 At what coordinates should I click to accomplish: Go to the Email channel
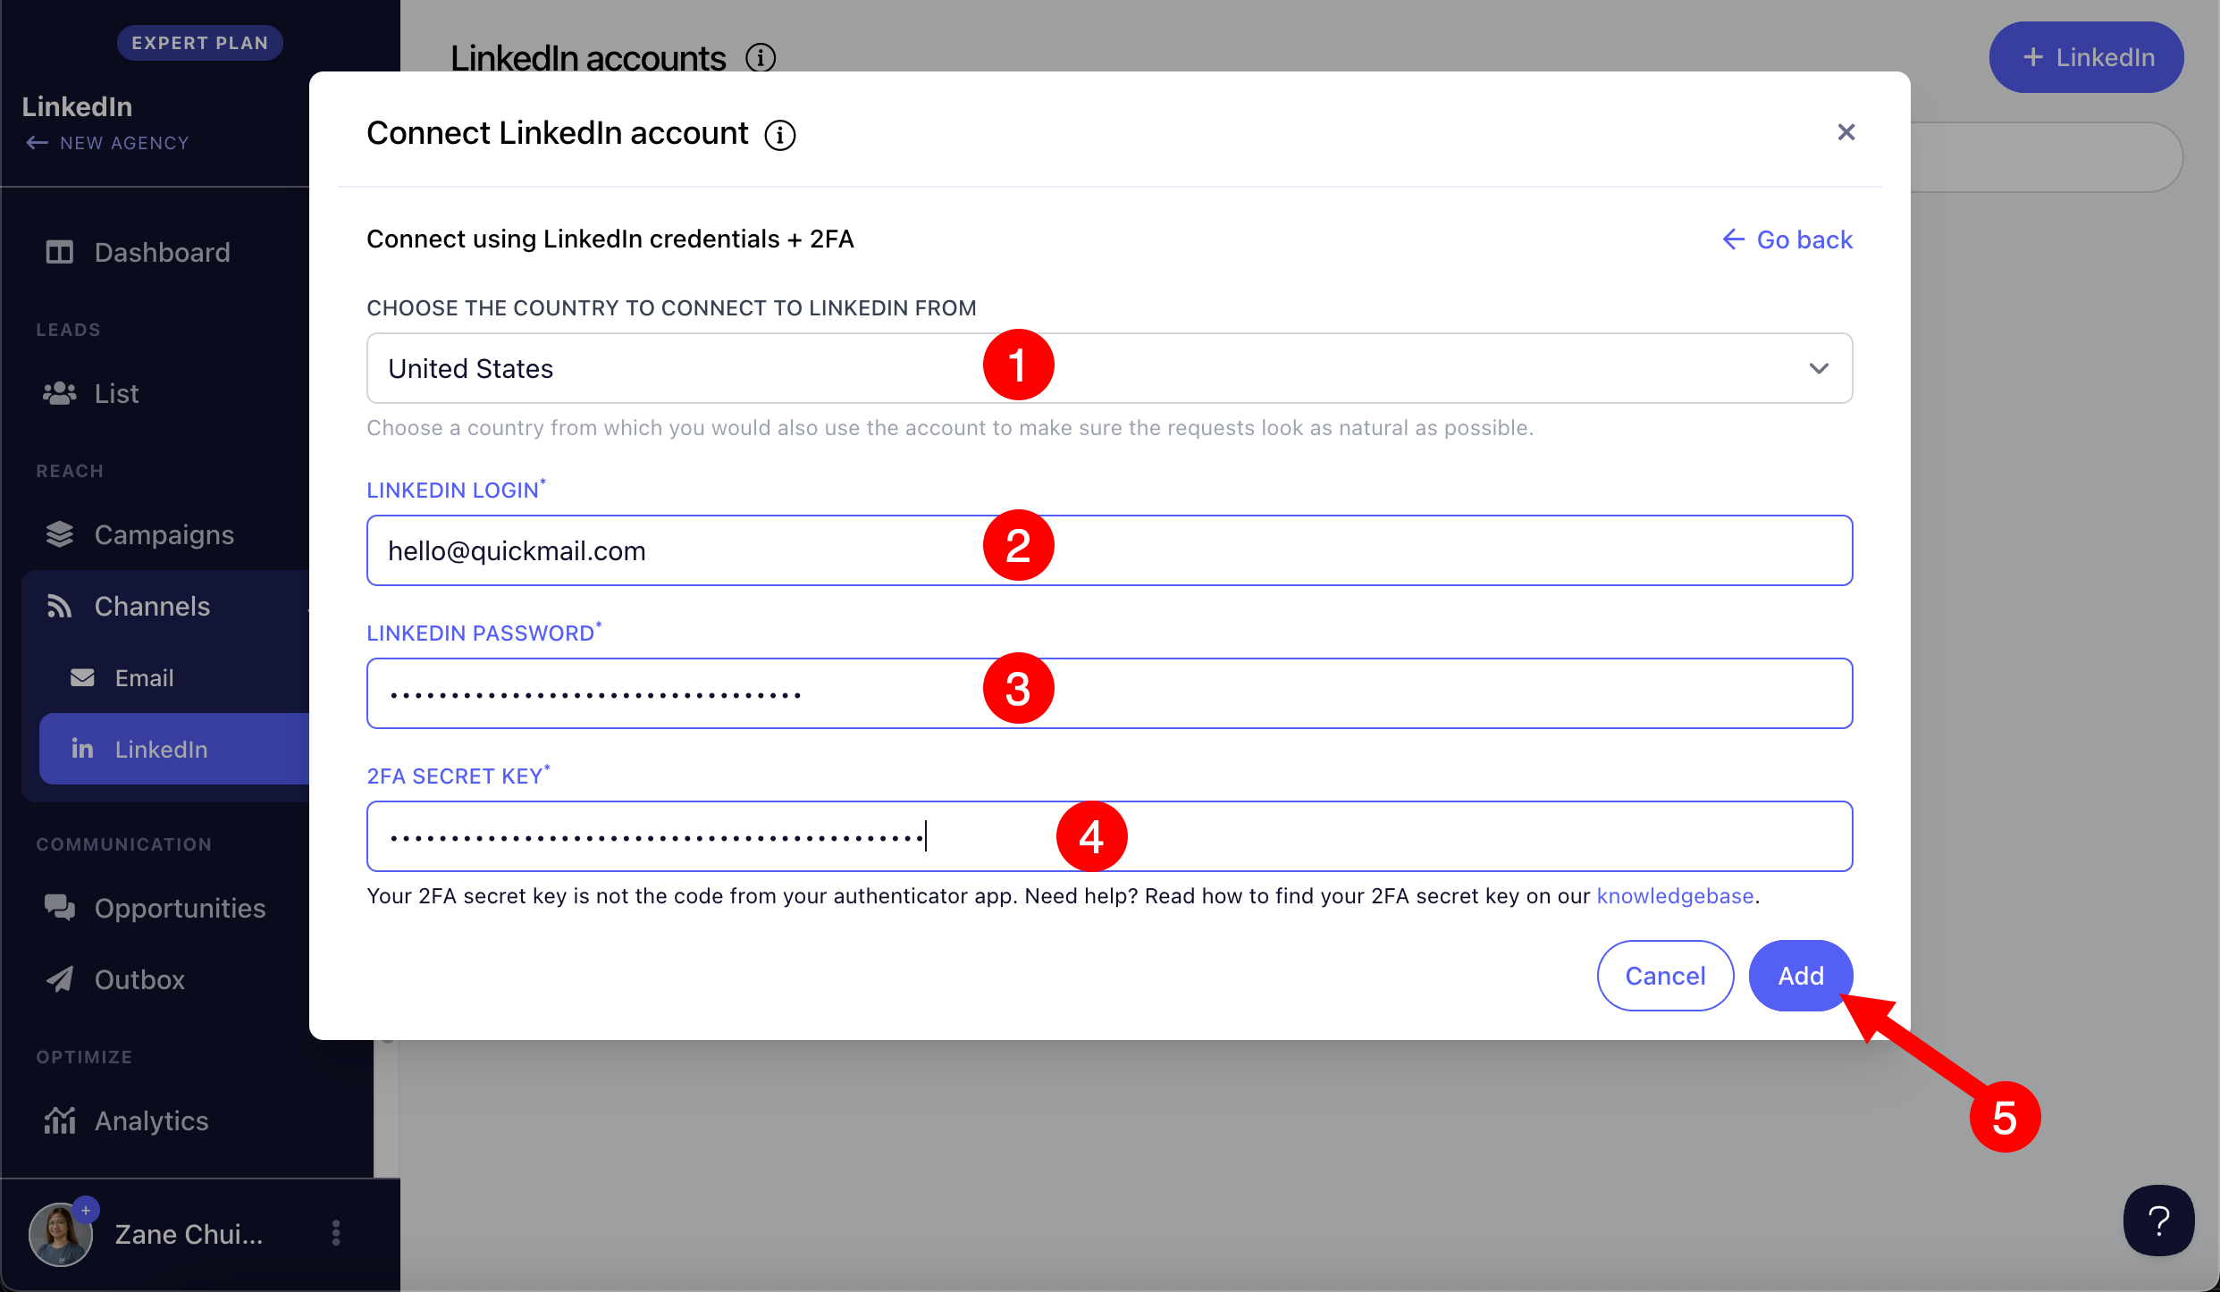tap(144, 677)
